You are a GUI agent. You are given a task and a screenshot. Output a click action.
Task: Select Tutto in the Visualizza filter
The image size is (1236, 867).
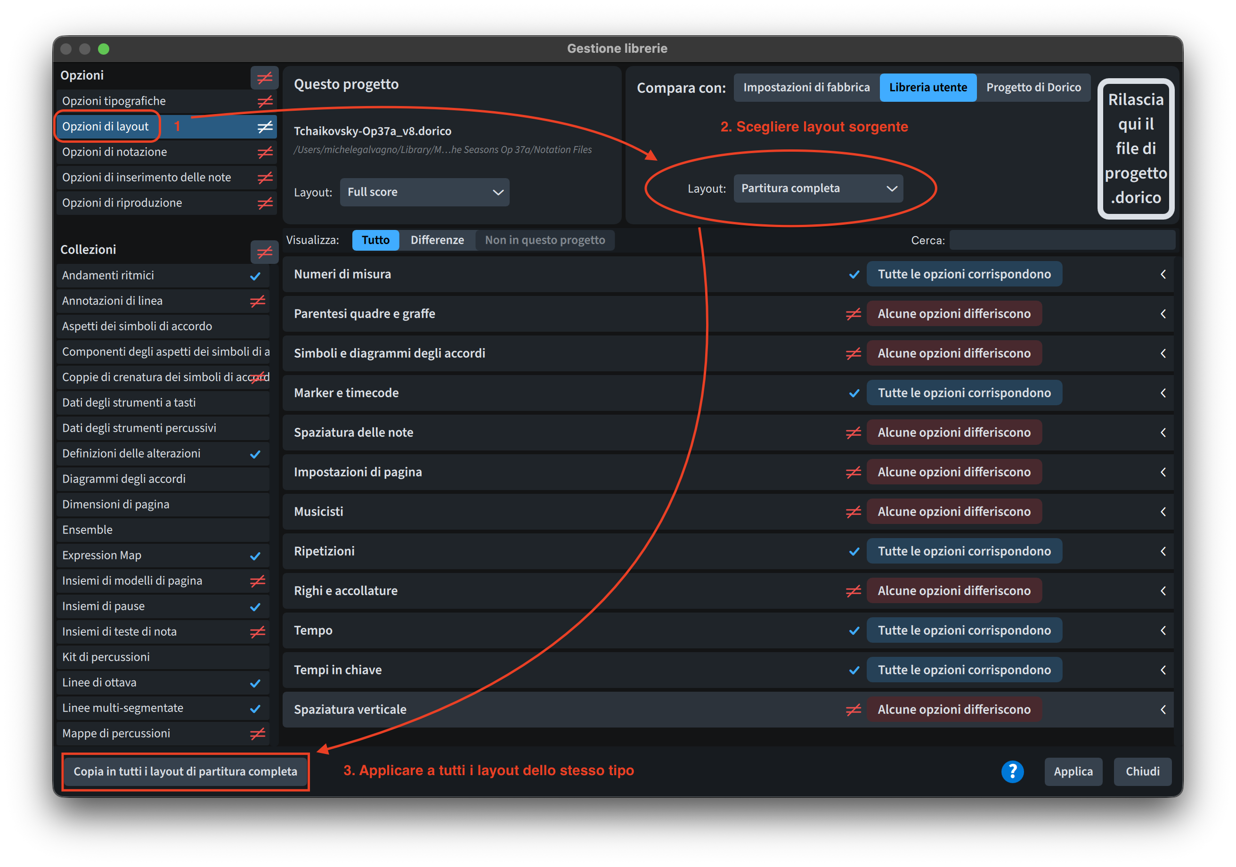tap(375, 240)
